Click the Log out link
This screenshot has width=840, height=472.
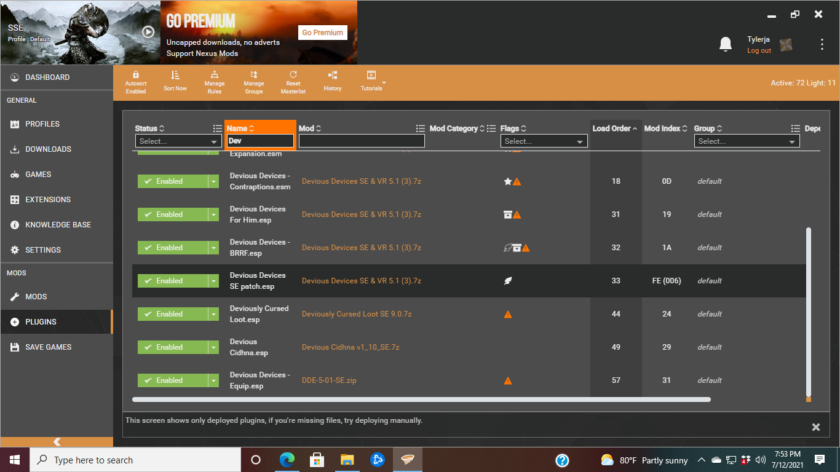click(x=759, y=51)
